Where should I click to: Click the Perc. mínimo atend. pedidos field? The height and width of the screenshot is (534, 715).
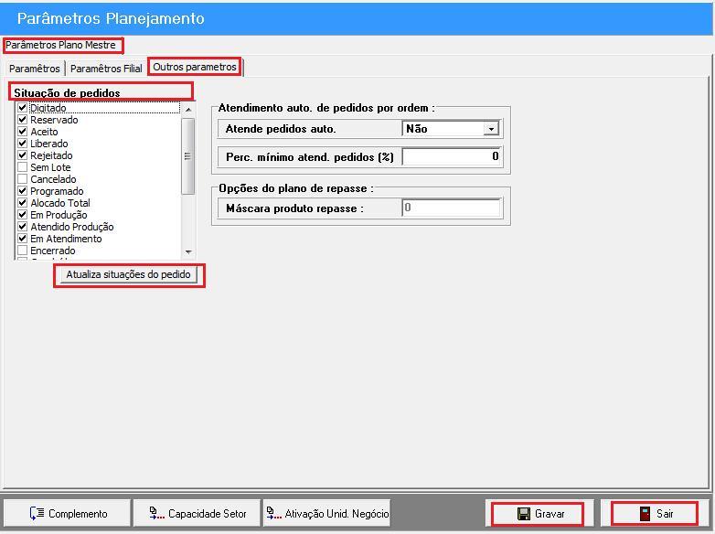pos(452,156)
